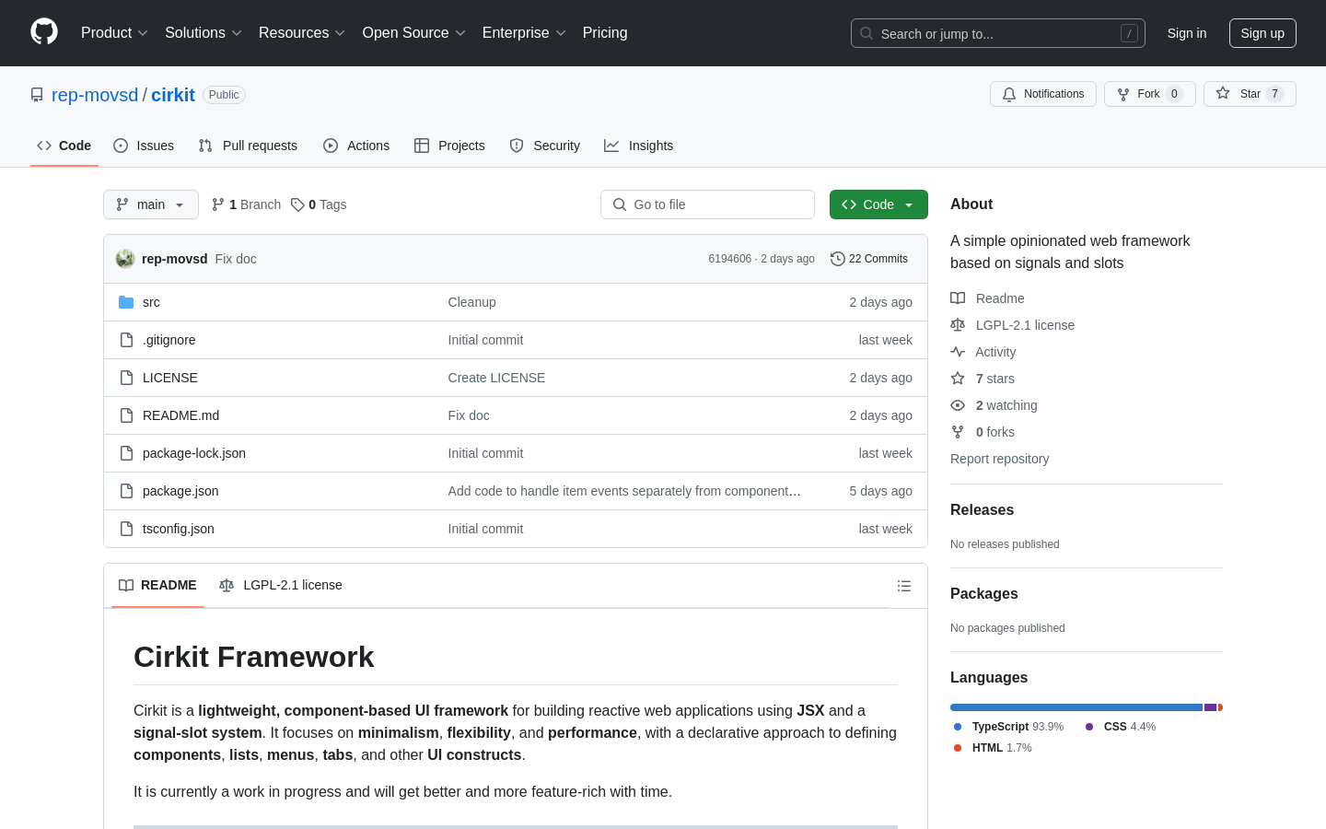Screen dimensions: 1326x829
Task: Open the GitHub homepage logo
Action: (x=44, y=32)
